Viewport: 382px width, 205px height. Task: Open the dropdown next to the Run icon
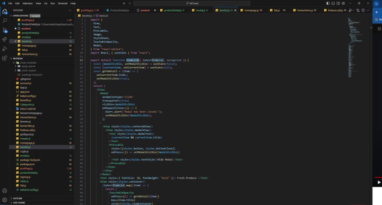tap(353, 10)
